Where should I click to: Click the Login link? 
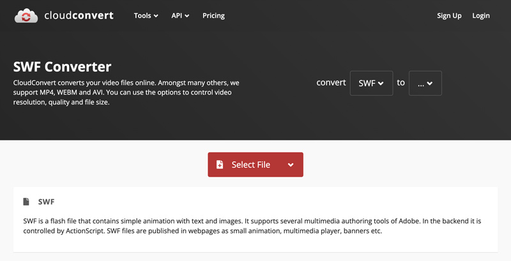pyautogui.click(x=481, y=15)
